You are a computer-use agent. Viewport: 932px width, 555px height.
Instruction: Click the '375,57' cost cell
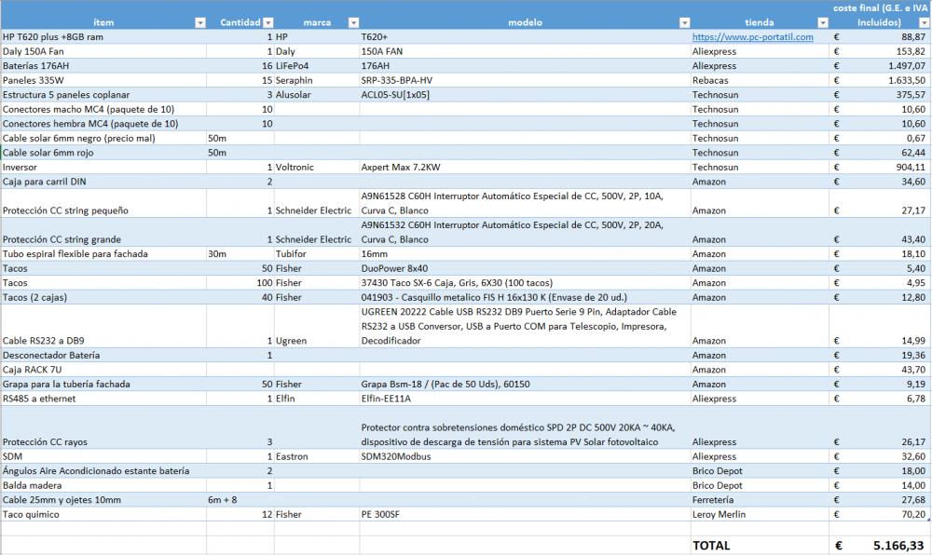coord(880,94)
